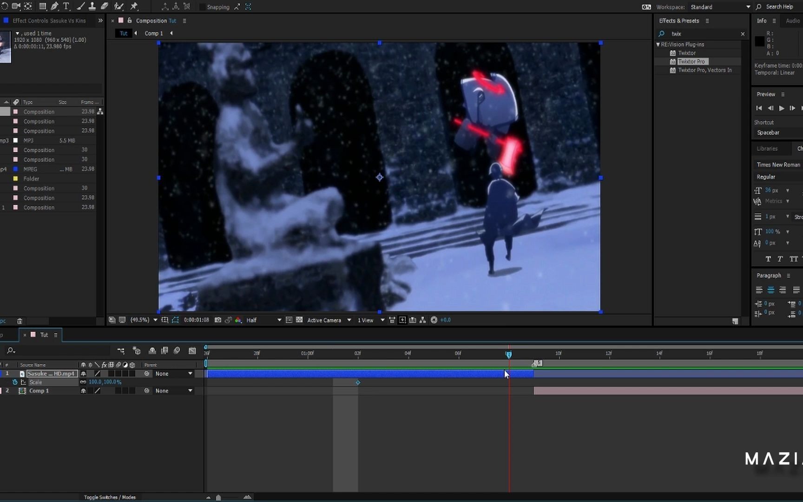Viewport: 803px width, 502px height.
Task: Toggle the Snapping checkbox
Action: pos(203,7)
